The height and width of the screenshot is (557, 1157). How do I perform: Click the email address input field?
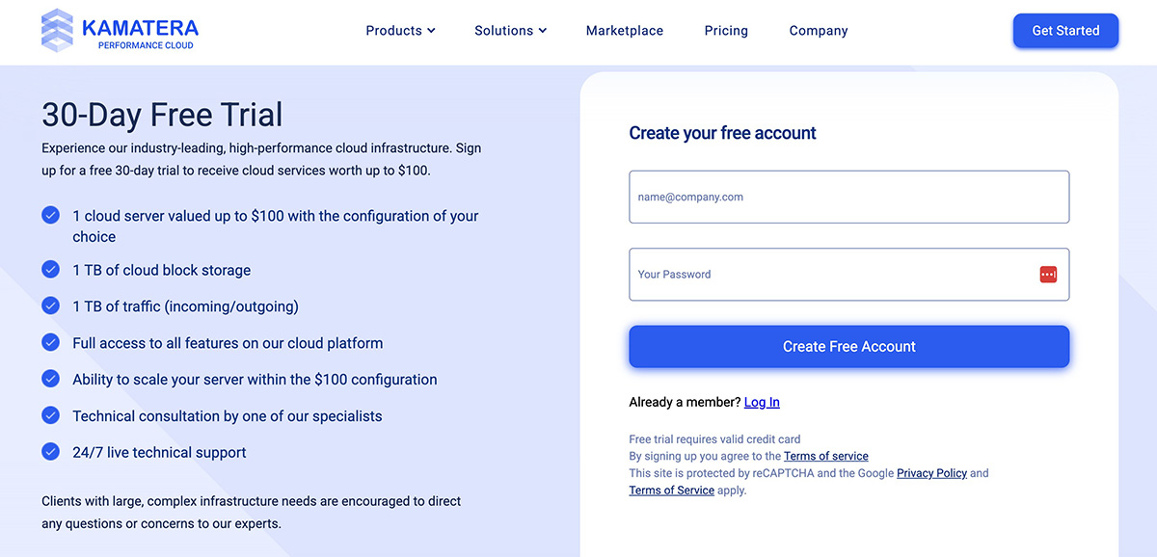(x=848, y=197)
